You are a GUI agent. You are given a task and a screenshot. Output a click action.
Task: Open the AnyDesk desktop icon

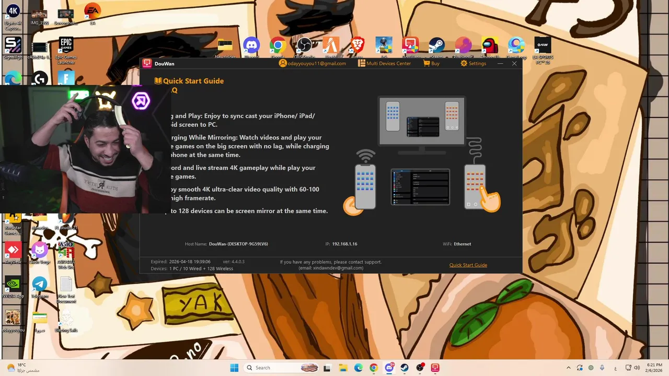tap(13, 252)
